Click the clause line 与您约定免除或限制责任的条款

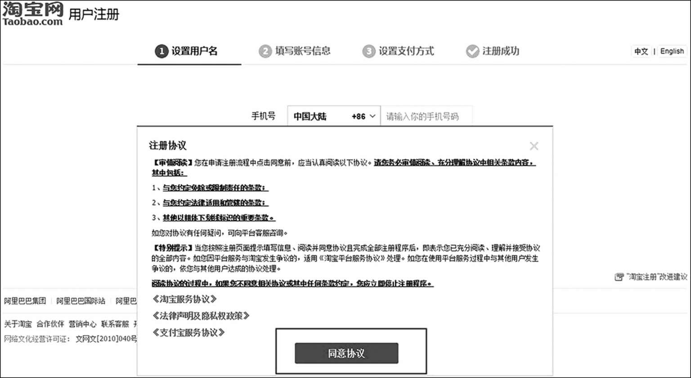[215, 188]
